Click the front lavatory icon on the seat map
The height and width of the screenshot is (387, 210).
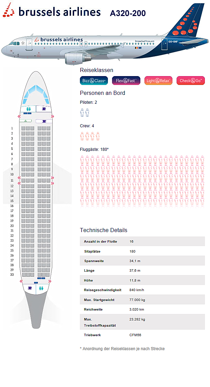(28, 109)
